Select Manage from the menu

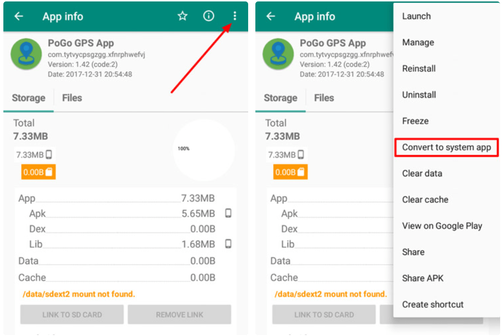pos(446,42)
